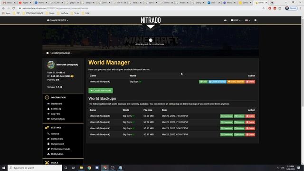The width and height of the screenshot is (304, 171).
Task: Switch to the Inbox Gmail tab
Action: (x=9, y=3)
